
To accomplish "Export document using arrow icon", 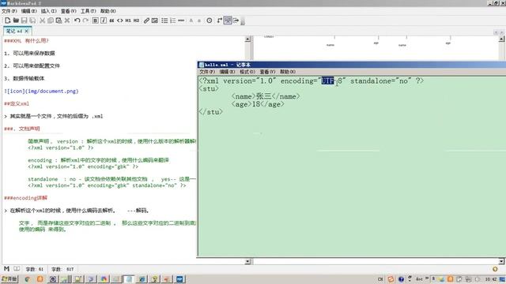I will click(x=236, y=21).
